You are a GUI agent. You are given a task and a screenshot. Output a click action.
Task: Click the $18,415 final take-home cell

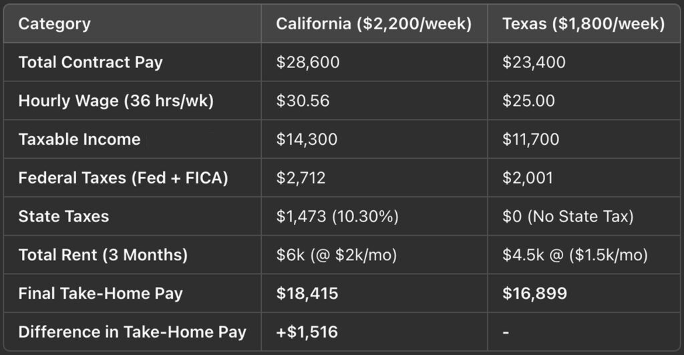(308, 293)
